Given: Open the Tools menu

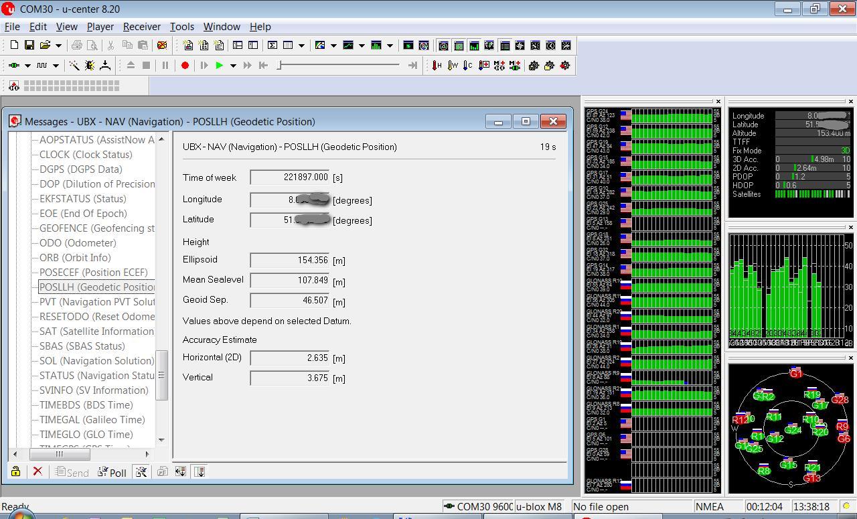Looking at the screenshot, I should point(181,27).
